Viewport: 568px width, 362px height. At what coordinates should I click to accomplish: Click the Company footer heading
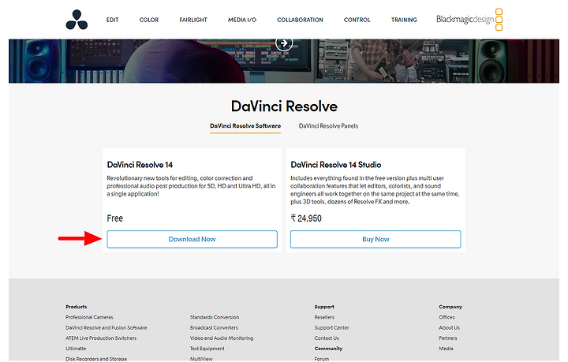click(x=450, y=307)
